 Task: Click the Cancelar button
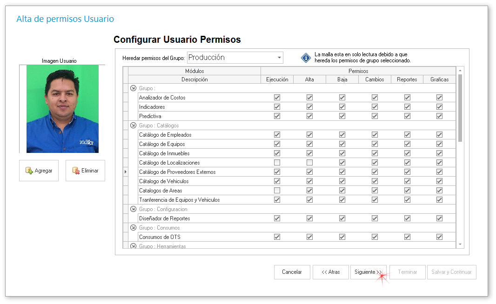point(292,272)
